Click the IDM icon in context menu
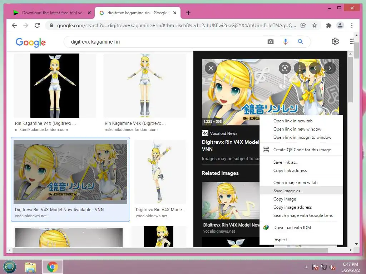The image size is (366, 274). pyautogui.click(x=266, y=227)
